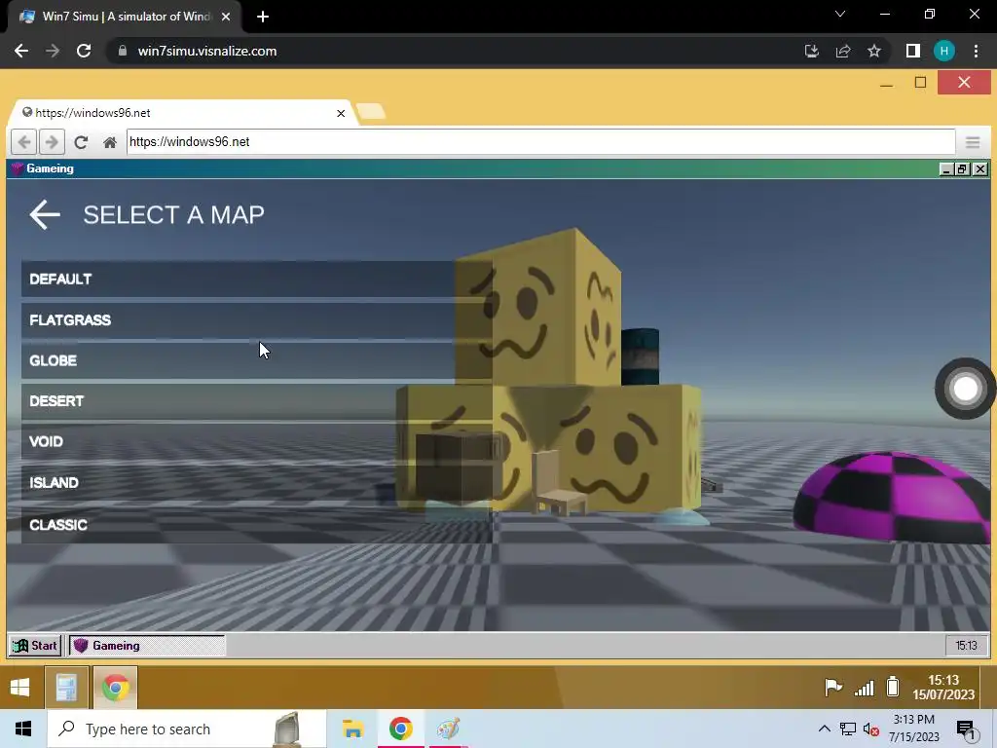Open the simulated browser hamburger menu

(x=973, y=142)
